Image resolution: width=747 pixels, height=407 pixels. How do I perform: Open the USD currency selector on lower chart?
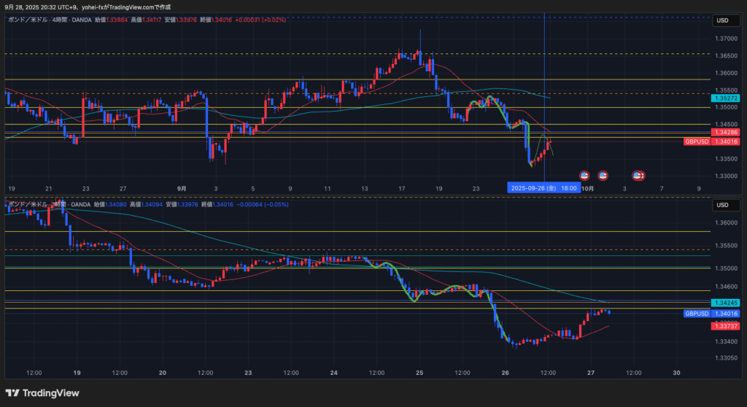723,205
